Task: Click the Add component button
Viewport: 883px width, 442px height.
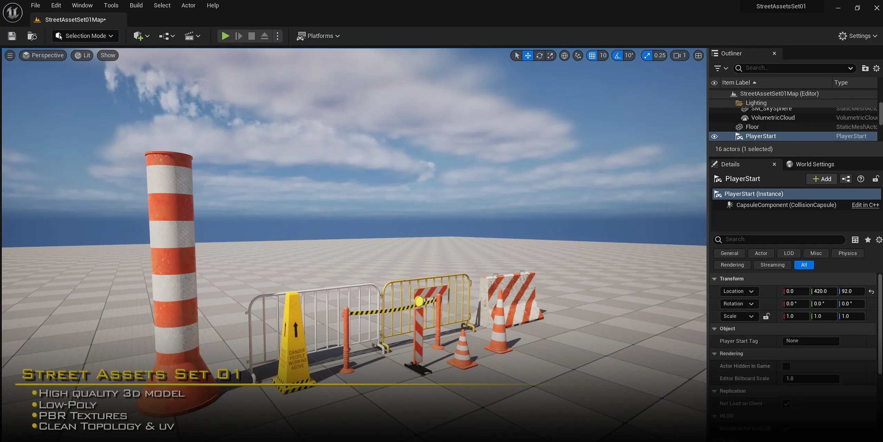Action: tap(822, 179)
